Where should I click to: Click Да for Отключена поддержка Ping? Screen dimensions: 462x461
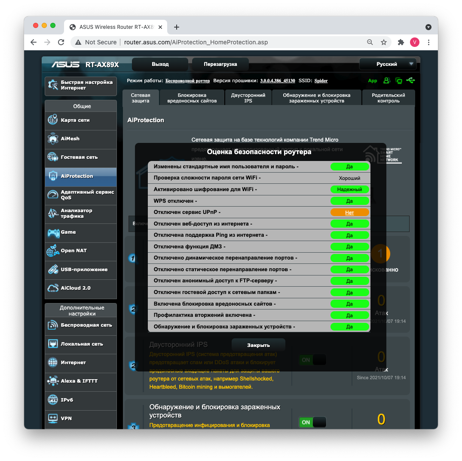349,235
